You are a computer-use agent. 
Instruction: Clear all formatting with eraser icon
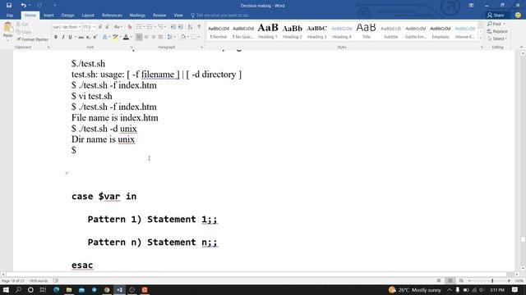click(130, 27)
